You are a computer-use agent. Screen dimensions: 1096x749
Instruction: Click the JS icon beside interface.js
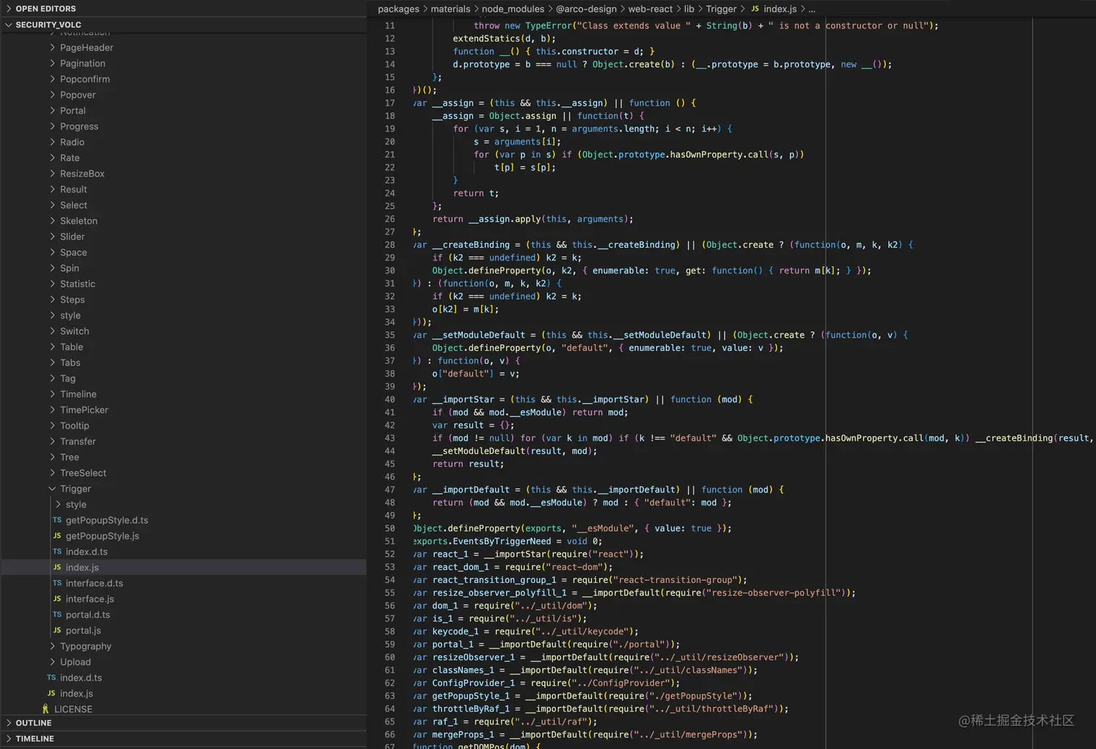click(x=57, y=599)
